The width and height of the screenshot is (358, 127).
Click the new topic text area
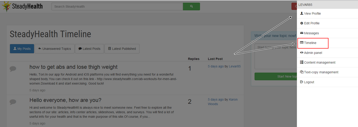point(276,57)
